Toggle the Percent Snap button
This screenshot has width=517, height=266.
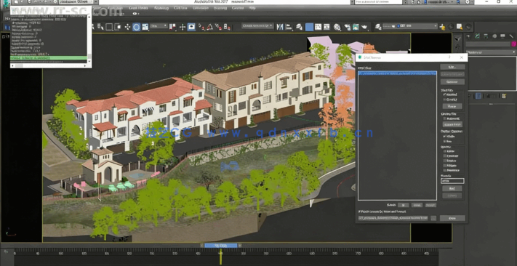point(218,27)
